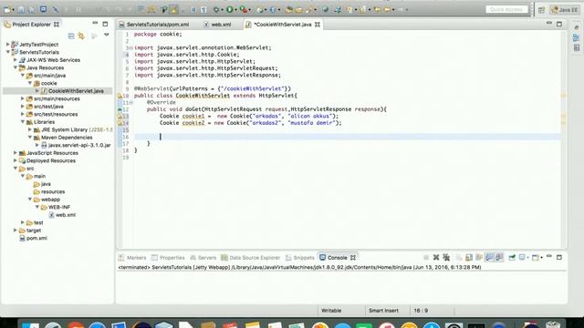Screen dimensions: 584x328
Task: Switch to the Java EE perspective
Action: (564, 10)
